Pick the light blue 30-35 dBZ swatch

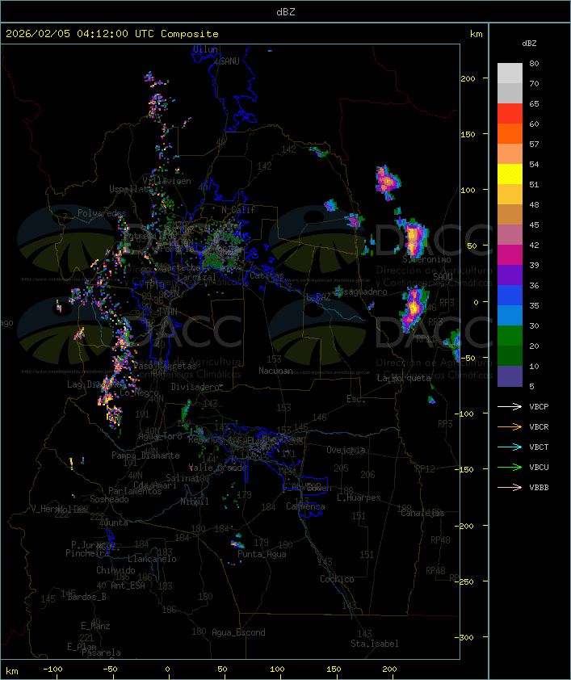click(x=510, y=316)
